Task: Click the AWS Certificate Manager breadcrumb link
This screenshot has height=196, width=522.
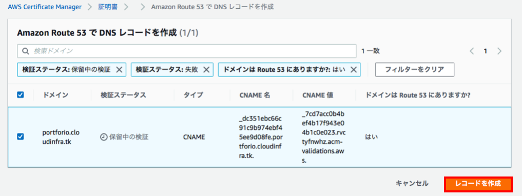Action: pyautogui.click(x=45, y=7)
